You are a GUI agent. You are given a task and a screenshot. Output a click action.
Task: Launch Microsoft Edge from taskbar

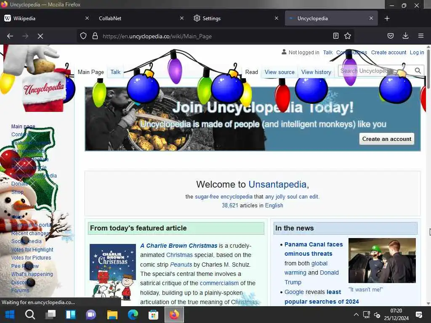point(133,315)
